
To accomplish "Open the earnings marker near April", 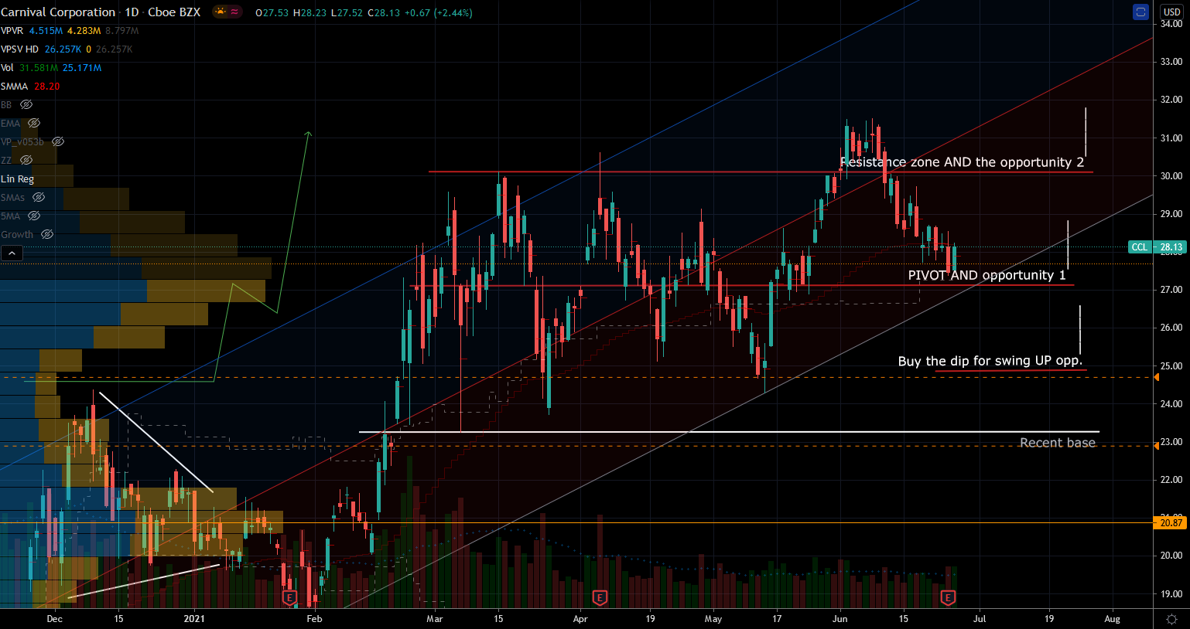I will (x=599, y=597).
